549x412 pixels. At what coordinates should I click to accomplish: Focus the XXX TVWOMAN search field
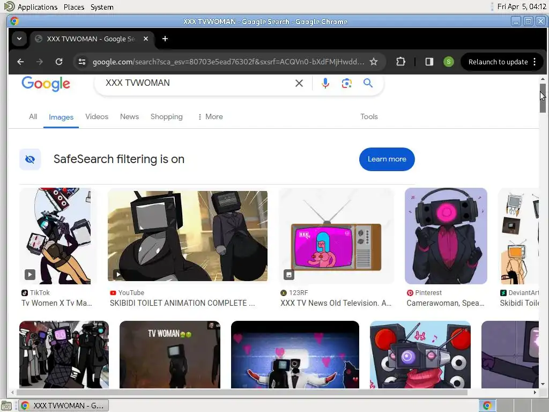pos(196,83)
